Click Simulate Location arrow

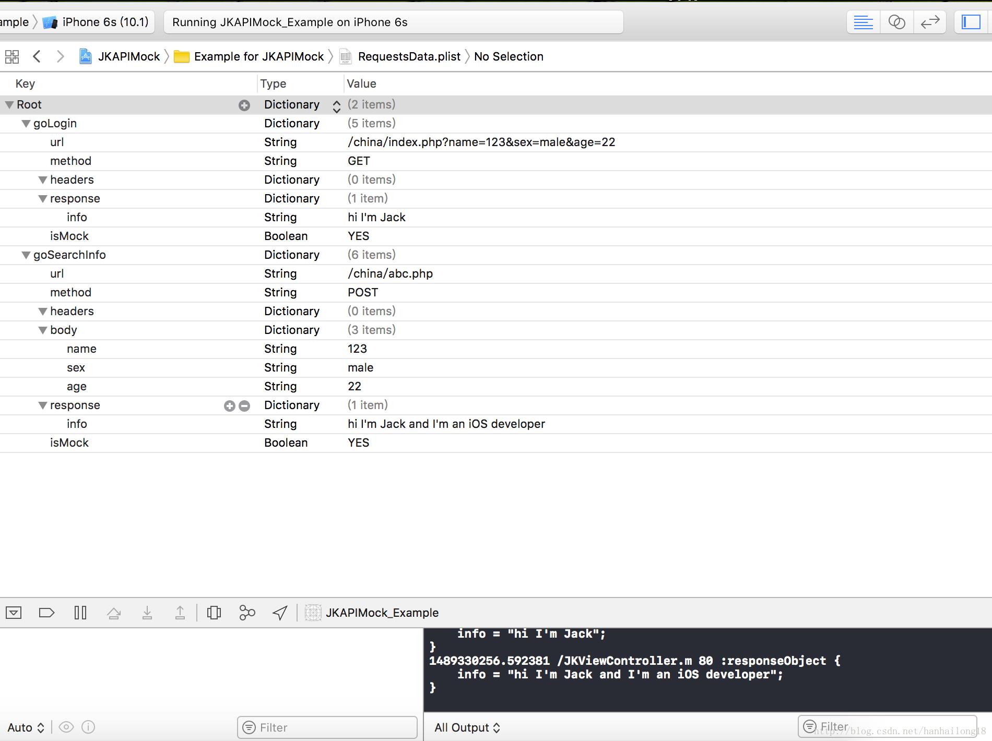[280, 613]
